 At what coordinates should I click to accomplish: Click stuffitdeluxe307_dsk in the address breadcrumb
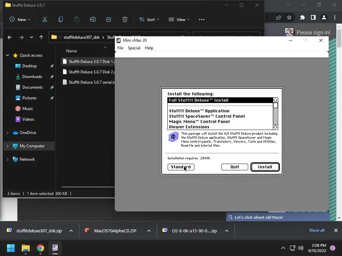[81, 37]
